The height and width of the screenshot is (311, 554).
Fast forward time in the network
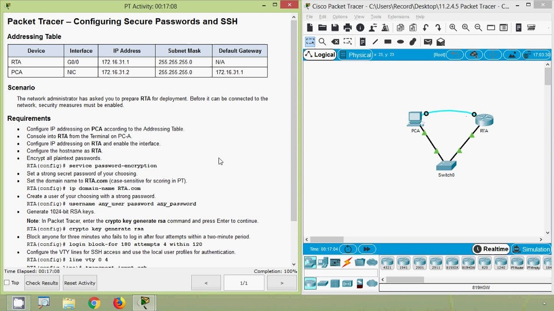point(367,249)
